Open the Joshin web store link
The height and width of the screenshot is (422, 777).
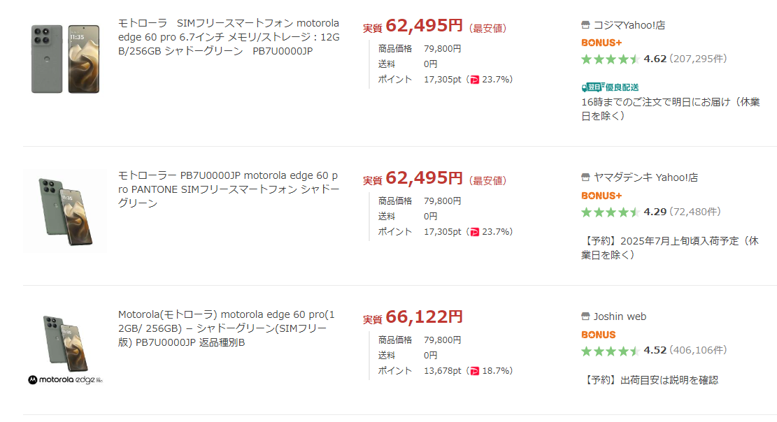[620, 316]
